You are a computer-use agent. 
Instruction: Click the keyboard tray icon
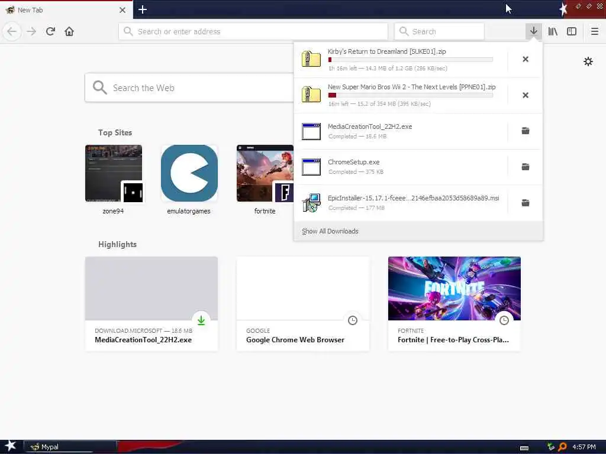524,448
